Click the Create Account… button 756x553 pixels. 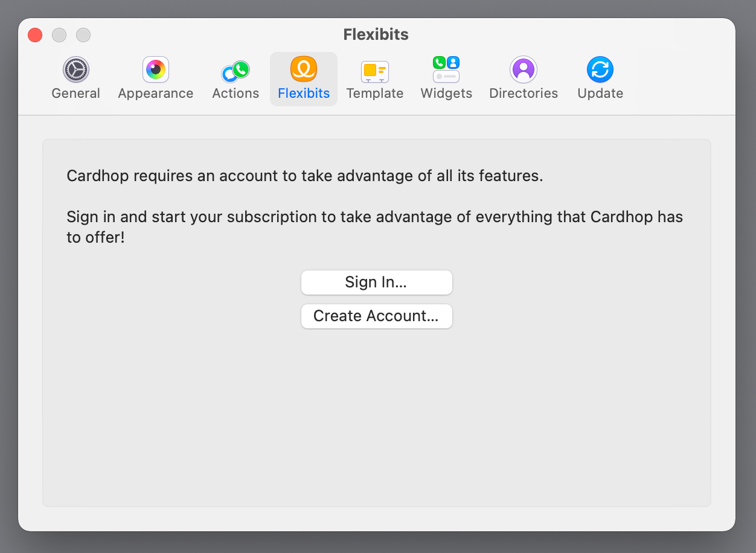tap(377, 316)
